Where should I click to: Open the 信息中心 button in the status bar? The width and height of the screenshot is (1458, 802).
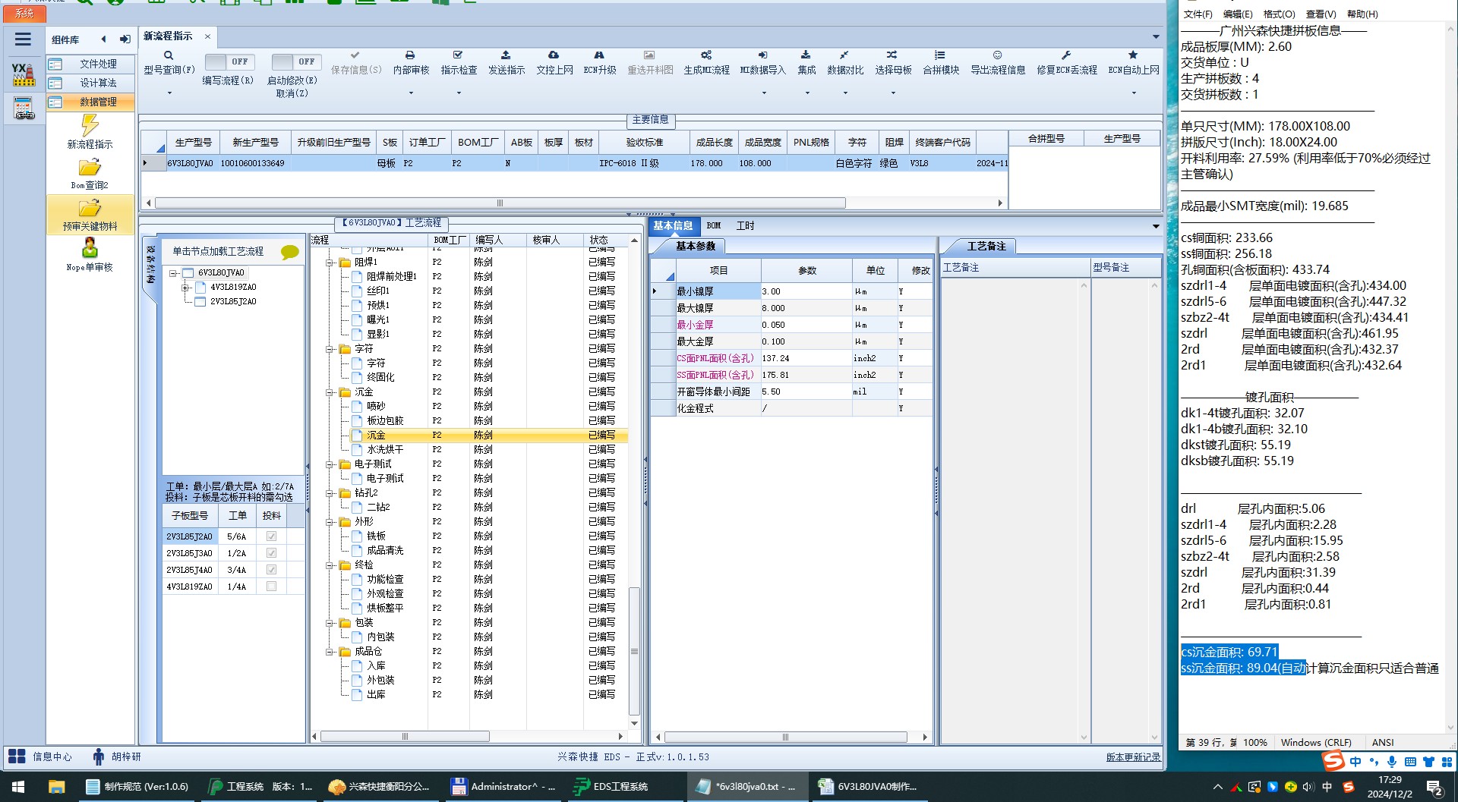coord(39,756)
